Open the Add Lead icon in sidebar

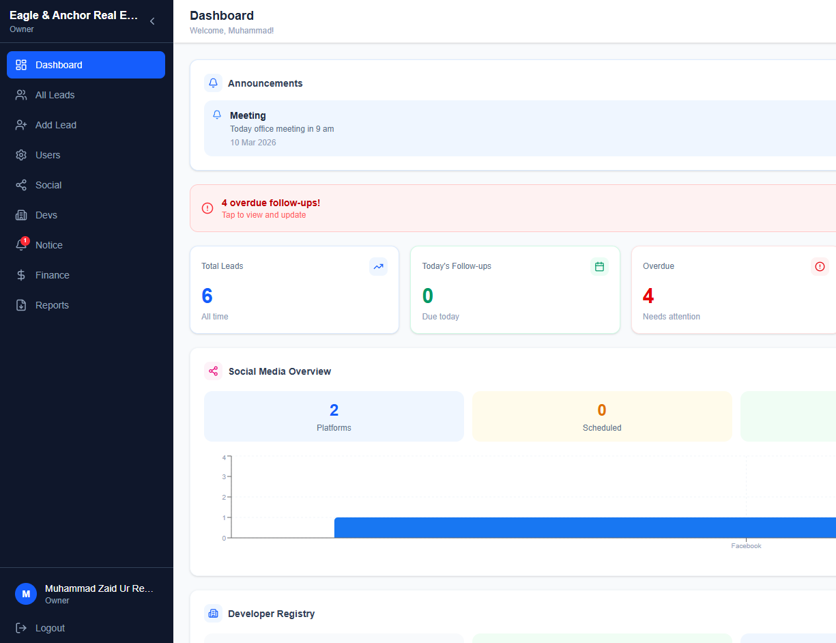coord(21,125)
